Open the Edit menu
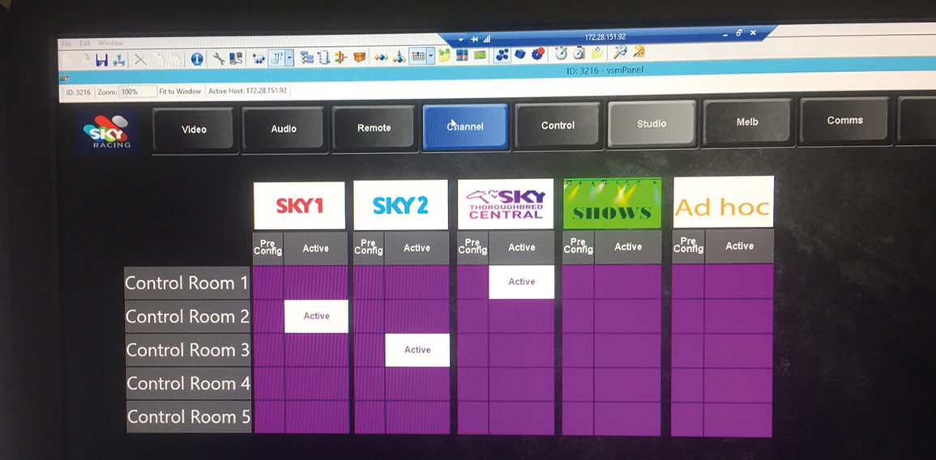The width and height of the screenshot is (936, 460). click(85, 44)
